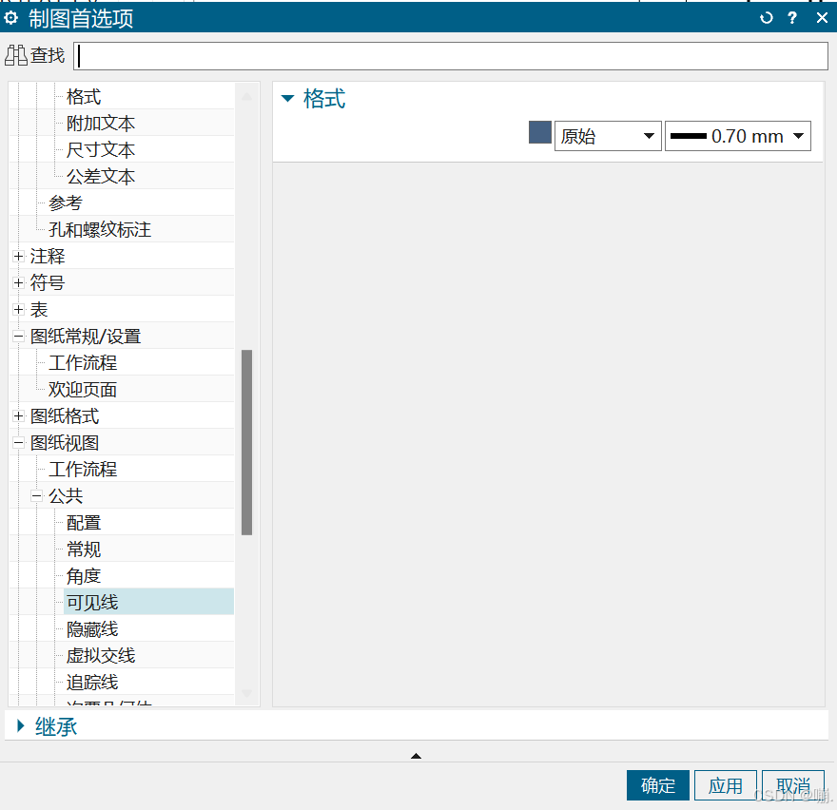This screenshot has width=837, height=810.
Task: Select 公差文本 tree item
Action: pos(101,177)
